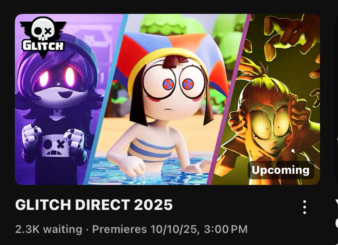Click the jester's pinwheel eyes

tap(178, 84)
